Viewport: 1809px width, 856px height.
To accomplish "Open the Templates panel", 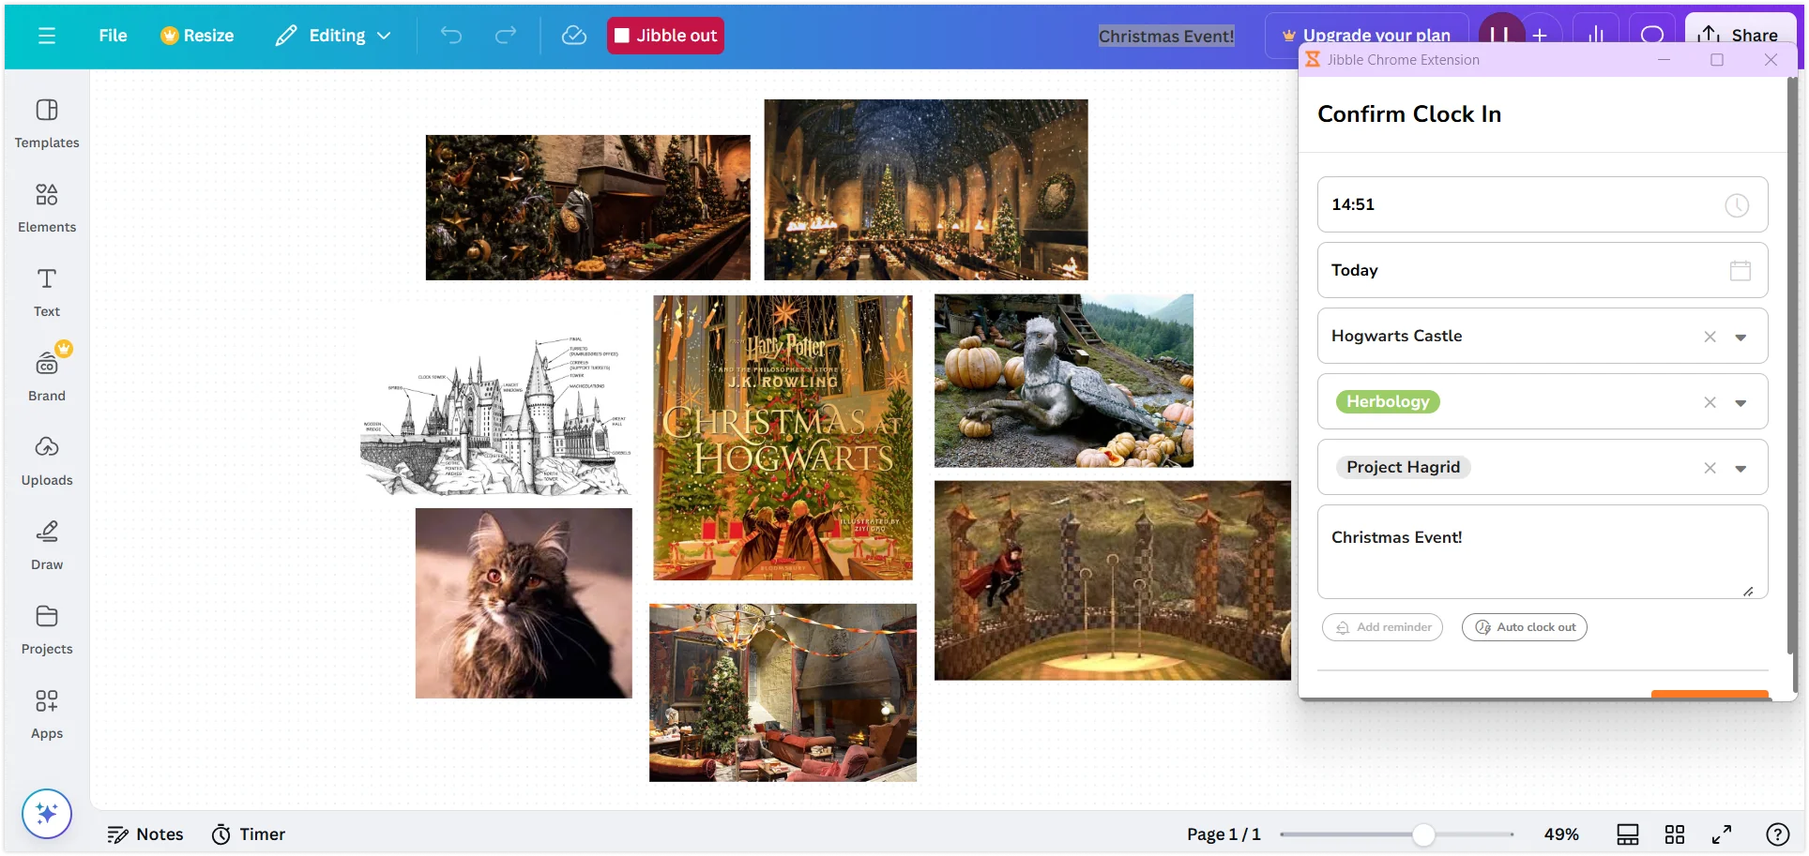I will 47,123.
